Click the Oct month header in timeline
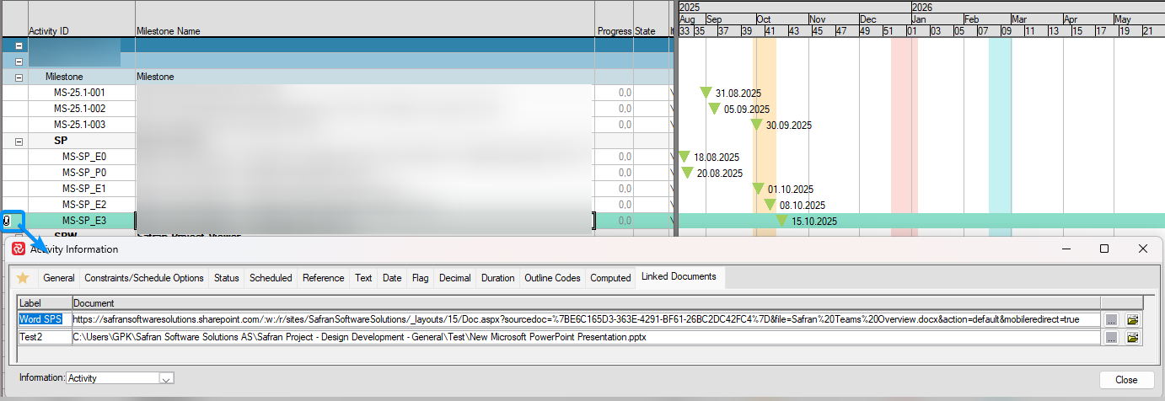Image resolution: width=1165 pixels, height=401 pixels. [782, 19]
